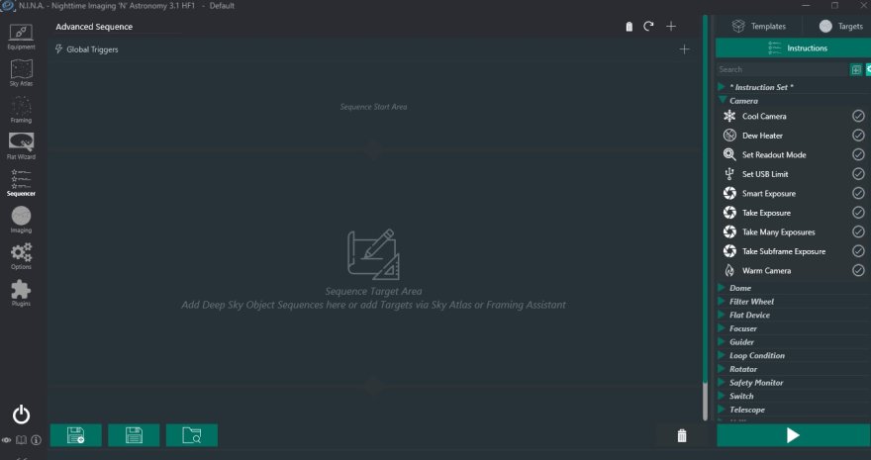Click the eye icon at sidebar bottom
The width and height of the screenshot is (871, 460).
(6, 440)
